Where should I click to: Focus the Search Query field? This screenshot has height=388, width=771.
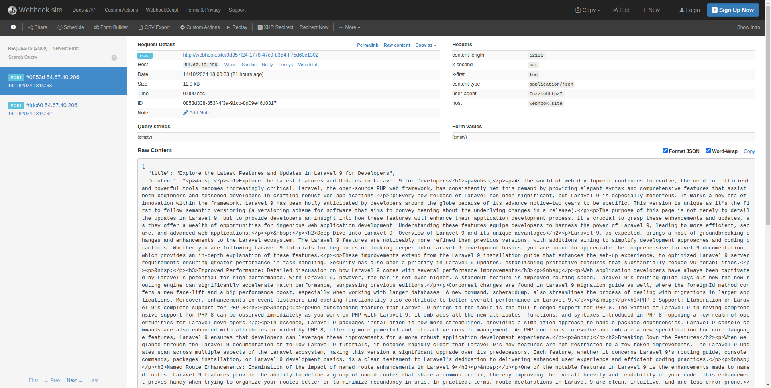pyautogui.click(x=57, y=57)
